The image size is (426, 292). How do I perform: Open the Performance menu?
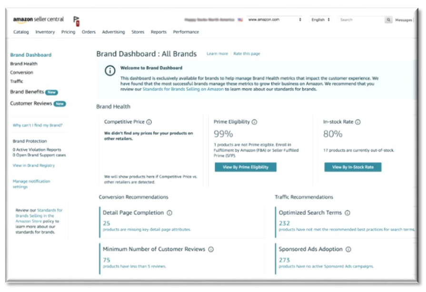pos(186,32)
